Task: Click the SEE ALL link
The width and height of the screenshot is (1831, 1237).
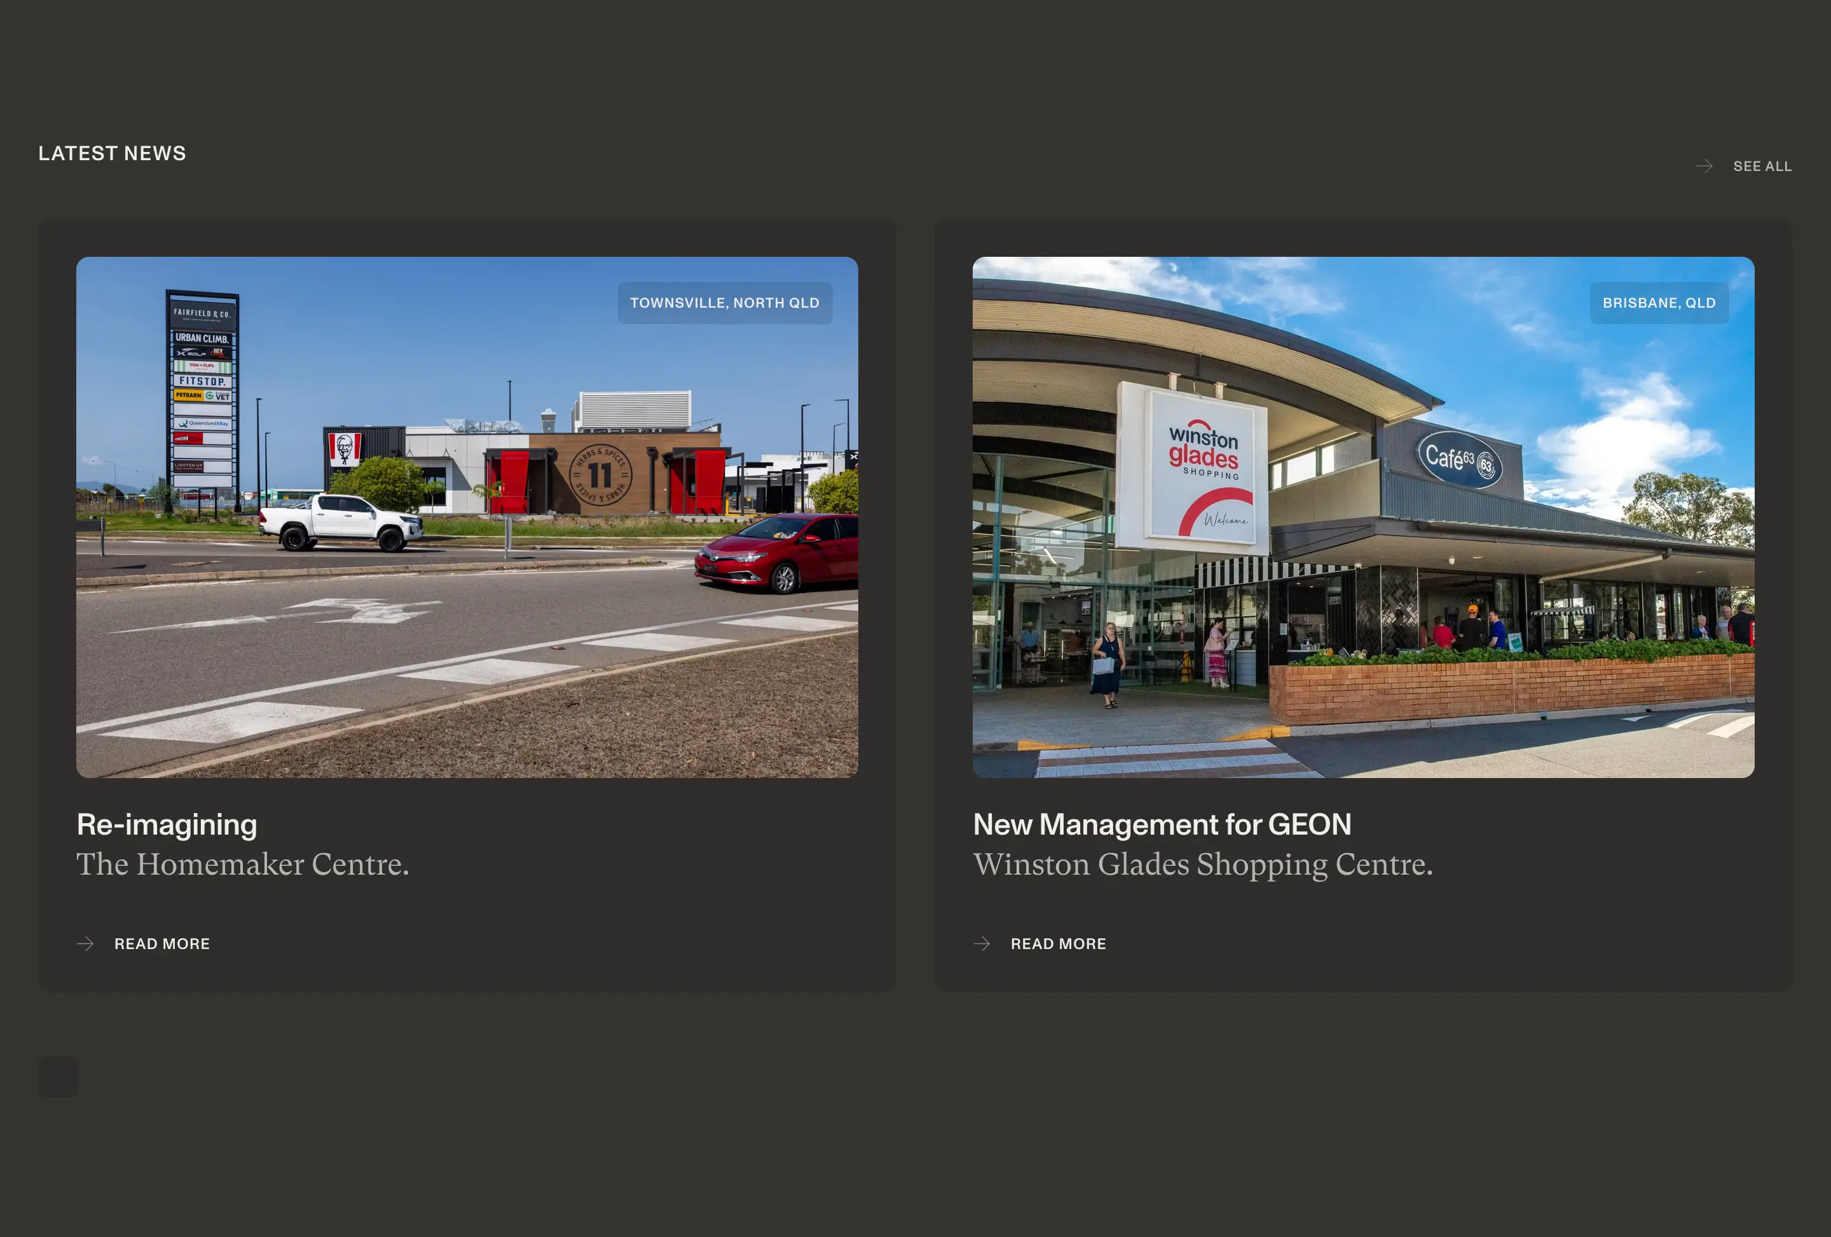Action: [x=1762, y=167]
